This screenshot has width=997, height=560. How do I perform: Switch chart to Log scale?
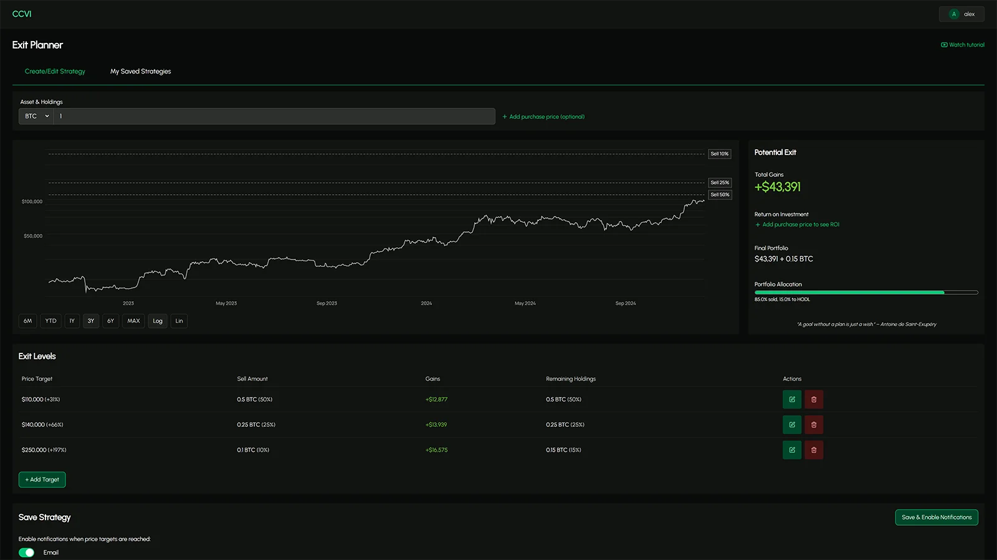(x=158, y=321)
